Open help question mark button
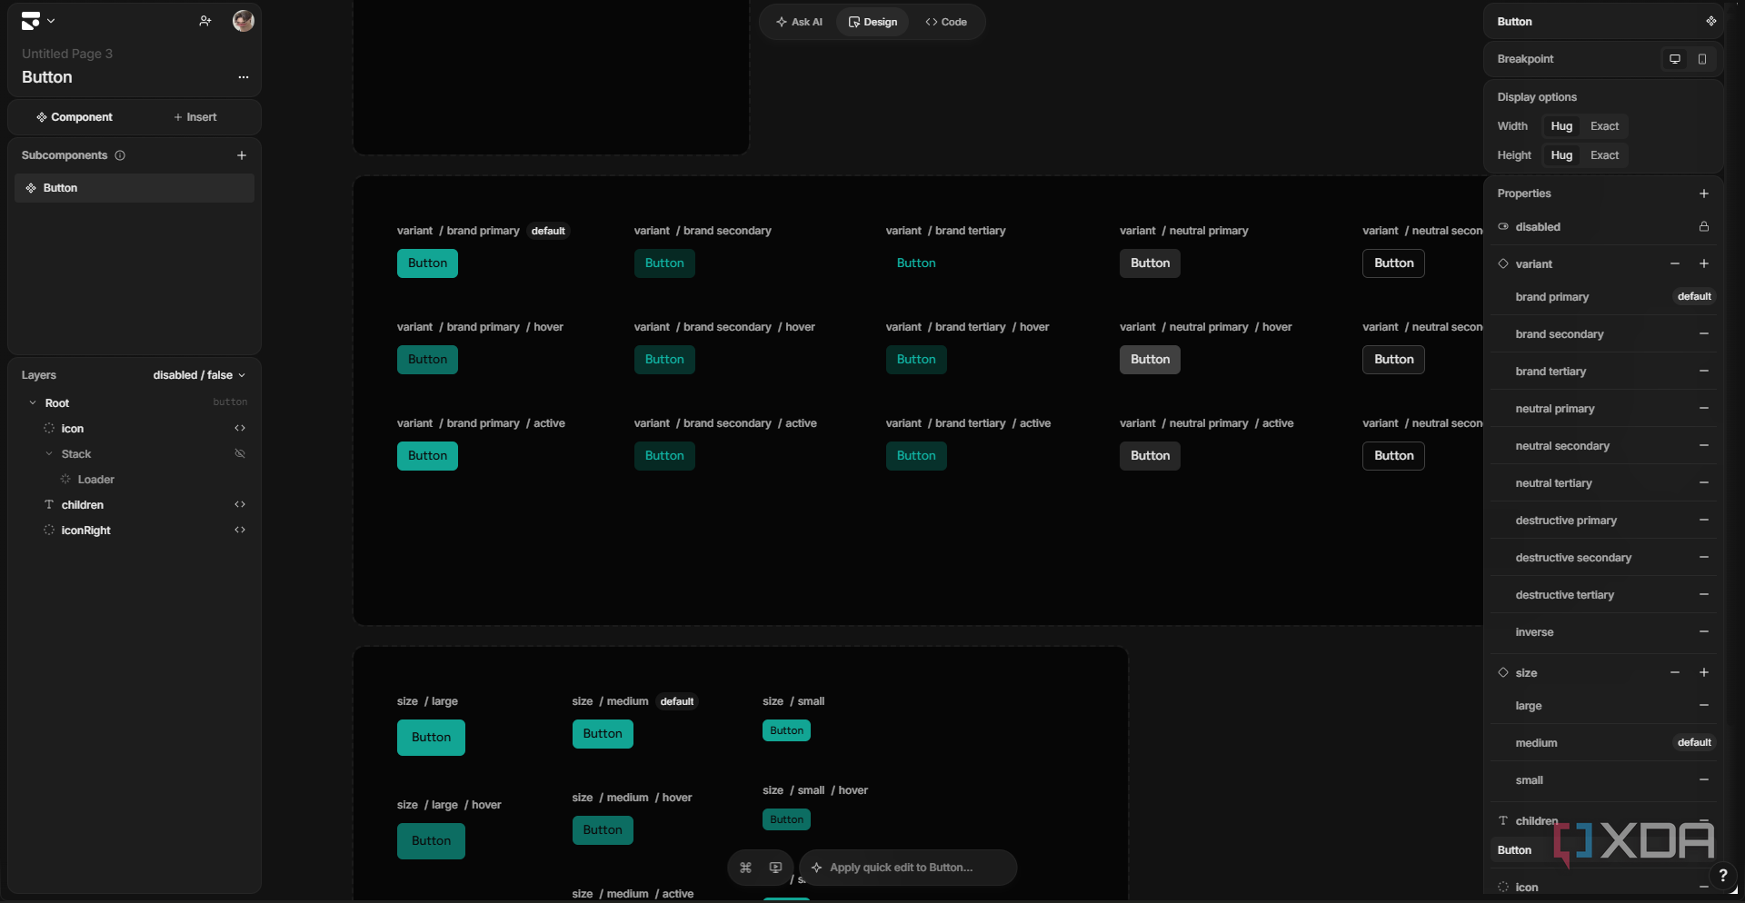 click(1722, 876)
